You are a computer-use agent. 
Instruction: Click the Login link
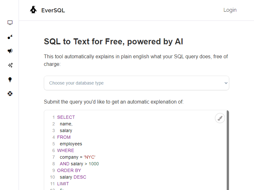pos(230,10)
